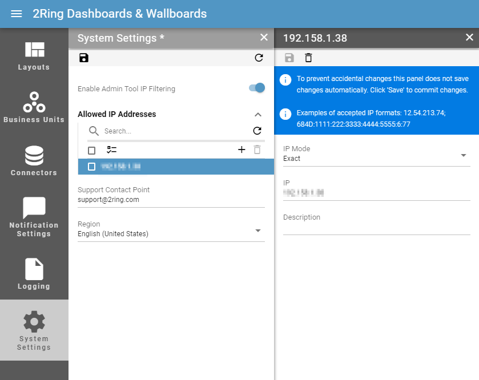Open the Region dropdown
This screenshot has width=479, height=380.
(x=171, y=233)
